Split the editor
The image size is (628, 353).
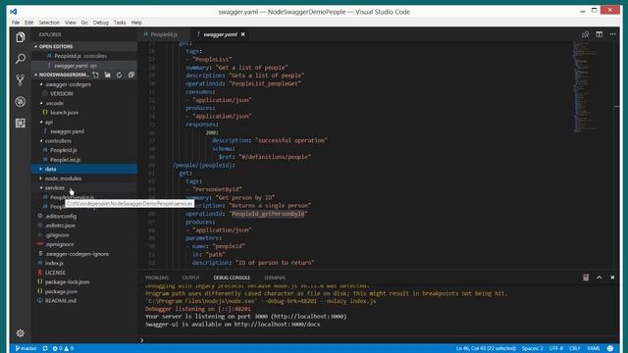[600, 34]
